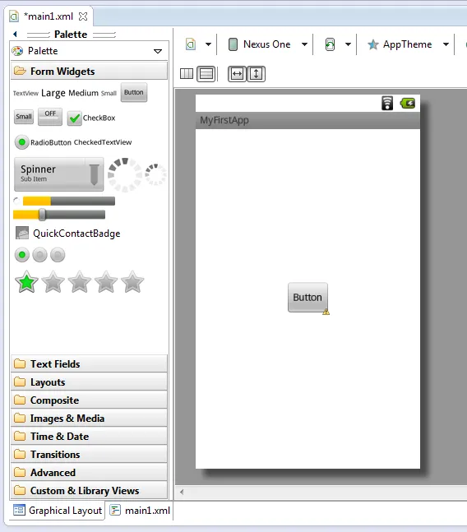The image size is (467, 532).
Task: Click the QuickContactBadge widget icon
Action: 22,233
